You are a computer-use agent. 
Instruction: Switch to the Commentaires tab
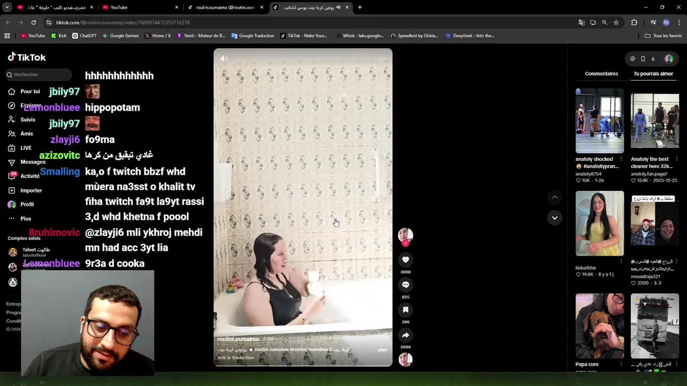(x=602, y=73)
